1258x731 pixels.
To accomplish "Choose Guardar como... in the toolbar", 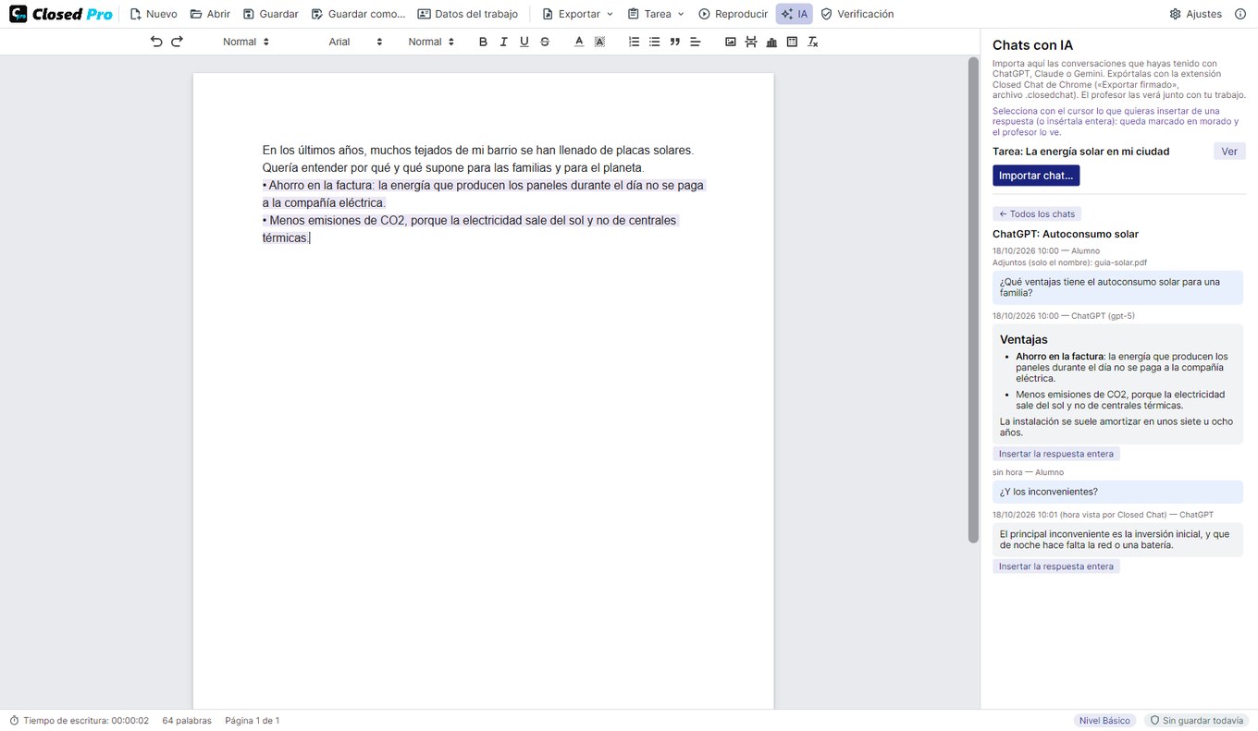I will 358,14.
